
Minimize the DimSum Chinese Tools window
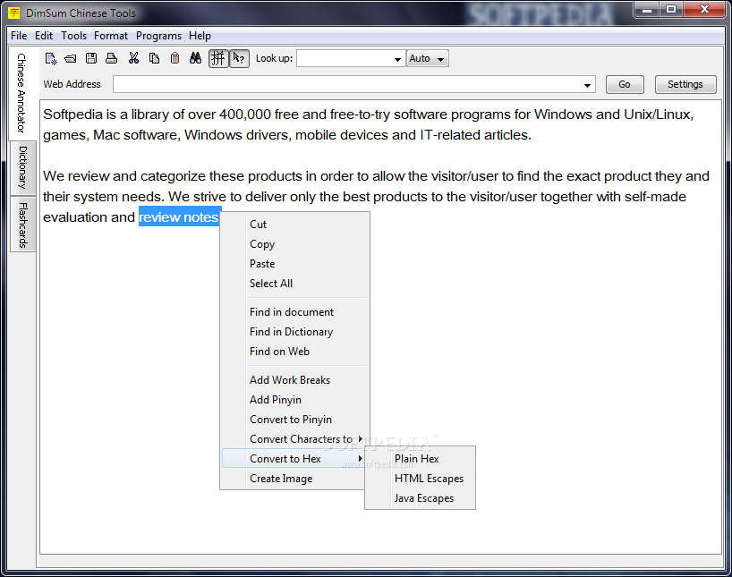[647, 9]
